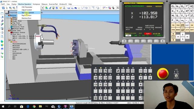
Task: Click the yellow keys toolbar icon
Action: coord(61,8)
